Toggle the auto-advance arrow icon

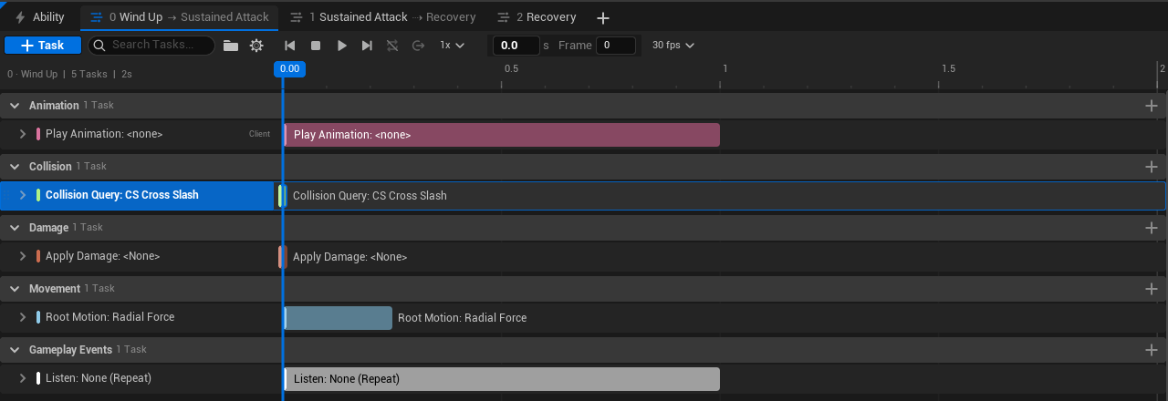(x=419, y=46)
